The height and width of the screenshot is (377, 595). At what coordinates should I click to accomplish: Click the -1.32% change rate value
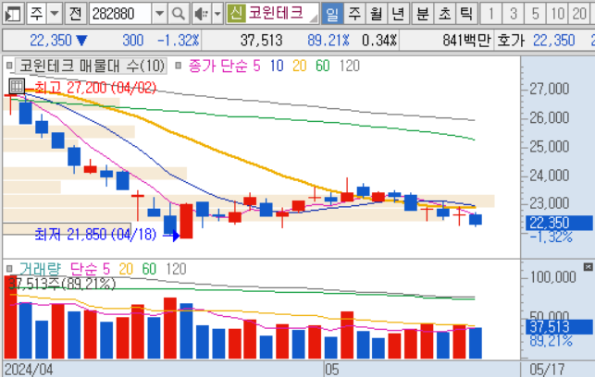coord(179,40)
